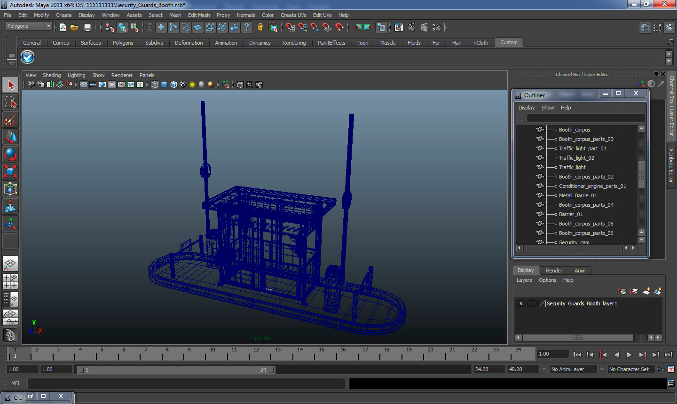Toggle auto keyframe key icon
Screen dimensions: 677x404
tap(661, 369)
